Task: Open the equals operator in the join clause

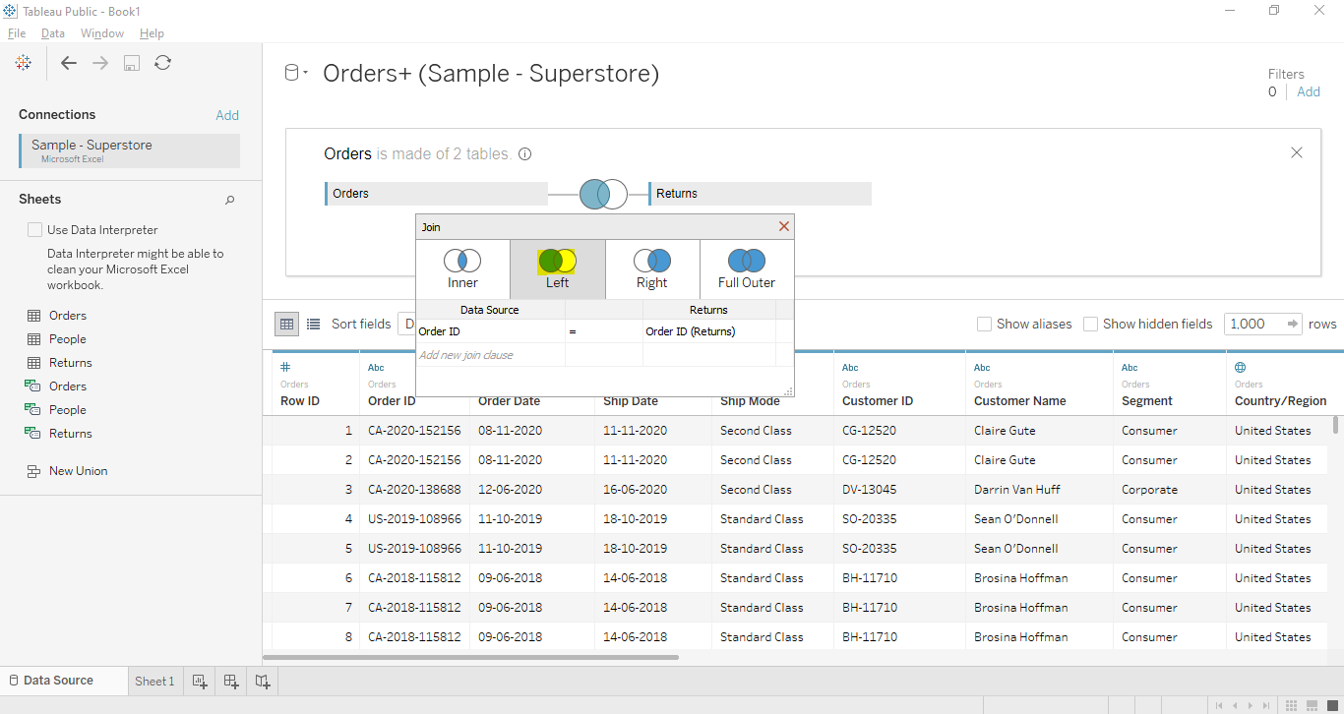Action: [x=604, y=331]
